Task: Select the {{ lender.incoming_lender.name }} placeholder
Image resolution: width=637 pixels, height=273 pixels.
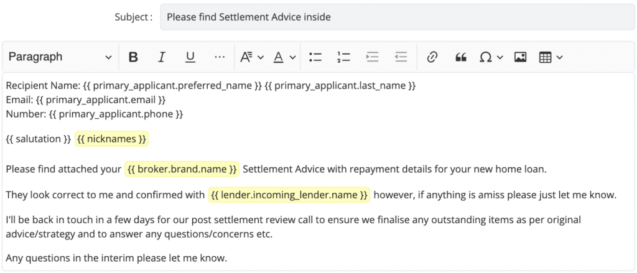Action: pos(289,195)
